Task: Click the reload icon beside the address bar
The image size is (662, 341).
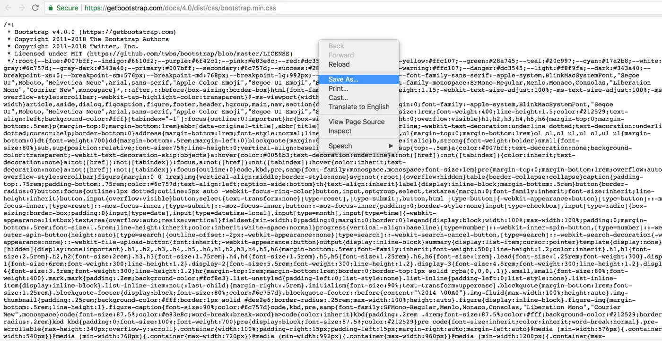Action: 36,8
